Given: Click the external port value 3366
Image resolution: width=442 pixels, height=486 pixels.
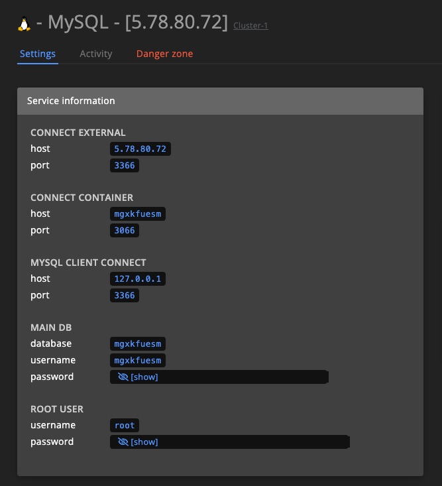Looking at the screenshot, I should click(x=125, y=166).
